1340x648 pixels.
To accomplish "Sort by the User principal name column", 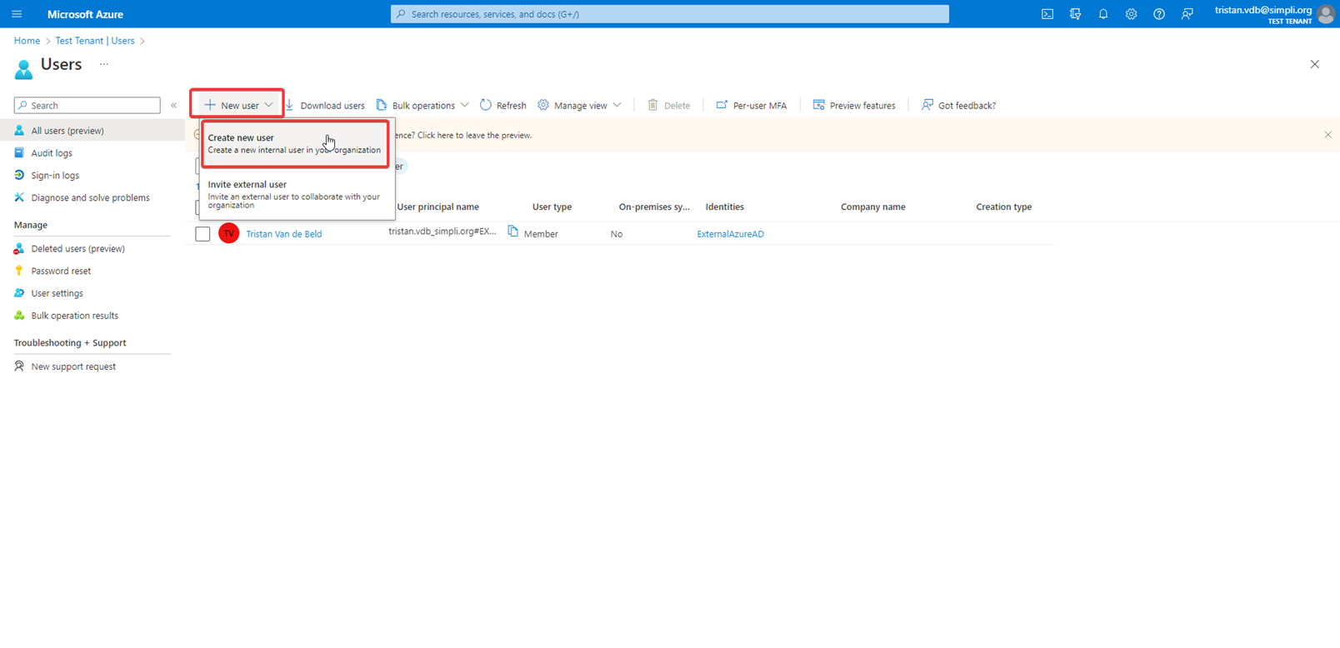I will click(438, 207).
